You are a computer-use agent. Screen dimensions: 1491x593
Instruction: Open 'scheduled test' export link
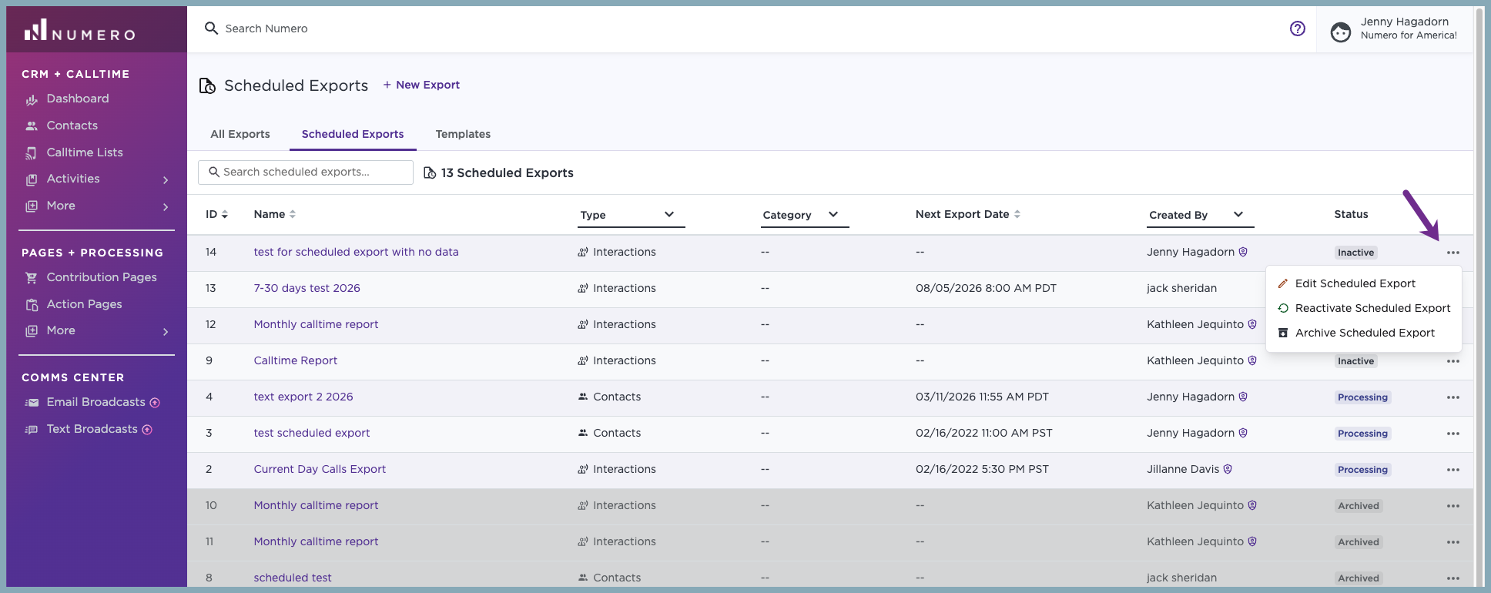point(293,578)
